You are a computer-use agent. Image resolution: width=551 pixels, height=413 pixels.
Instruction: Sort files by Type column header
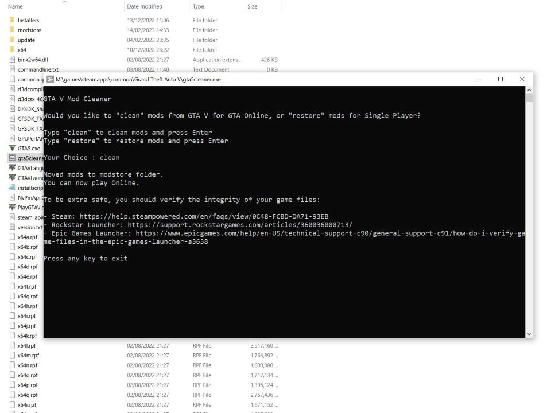(x=198, y=6)
